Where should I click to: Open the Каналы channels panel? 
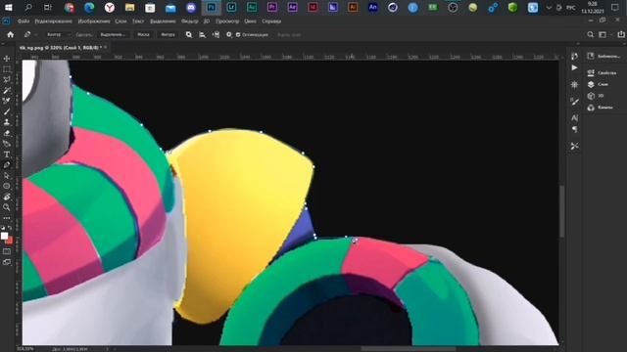click(601, 108)
